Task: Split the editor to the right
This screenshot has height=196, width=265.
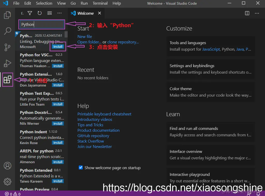Action: 247,13
